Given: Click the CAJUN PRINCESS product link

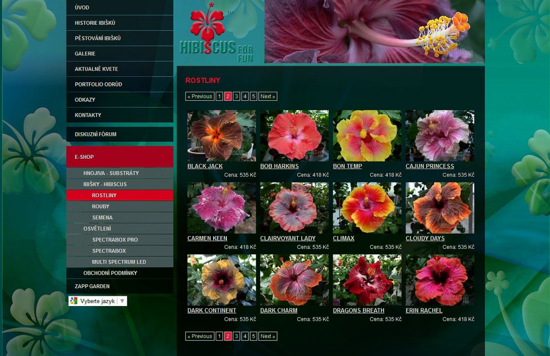Looking at the screenshot, I should [x=430, y=167].
